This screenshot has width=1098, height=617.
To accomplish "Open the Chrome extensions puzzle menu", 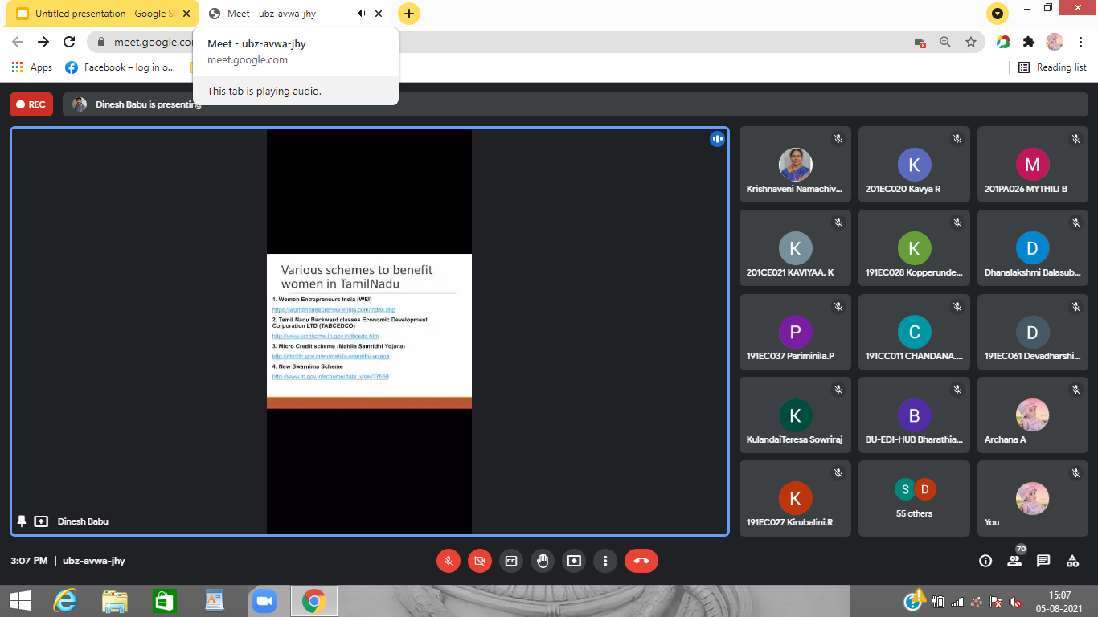I will pyautogui.click(x=1028, y=42).
